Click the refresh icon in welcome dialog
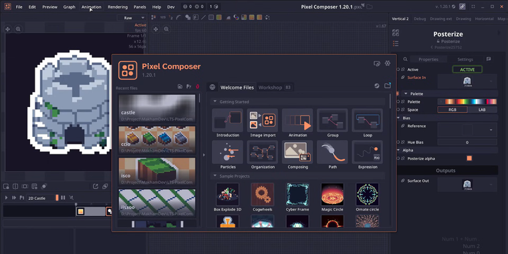Image resolution: width=508 pixels, height=254 pixels. click(377, 86)
